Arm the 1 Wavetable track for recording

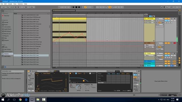pyautogui.click(x=175, y=19)
